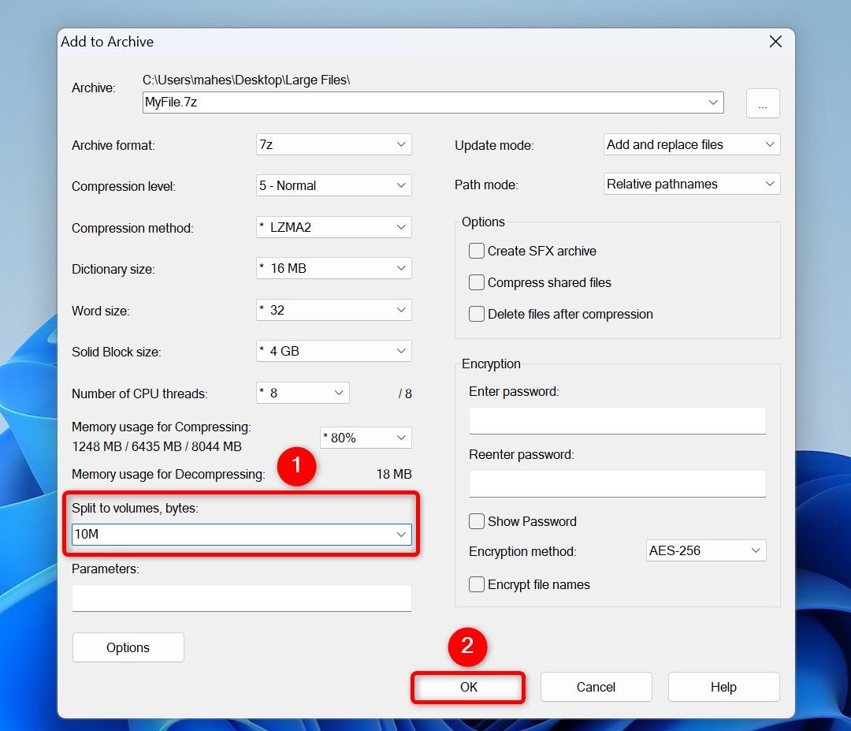Viewport: 851px width, 731px height.
Task: Open the Compression method LZMA2 dropdown
Action: [334, 227]
